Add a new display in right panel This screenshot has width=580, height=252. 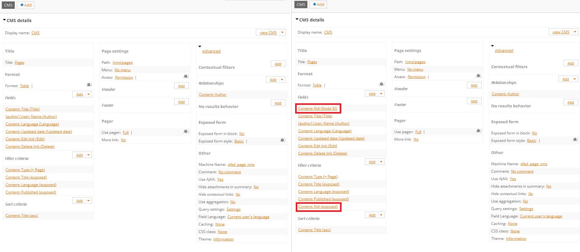(x=318, y=4)
